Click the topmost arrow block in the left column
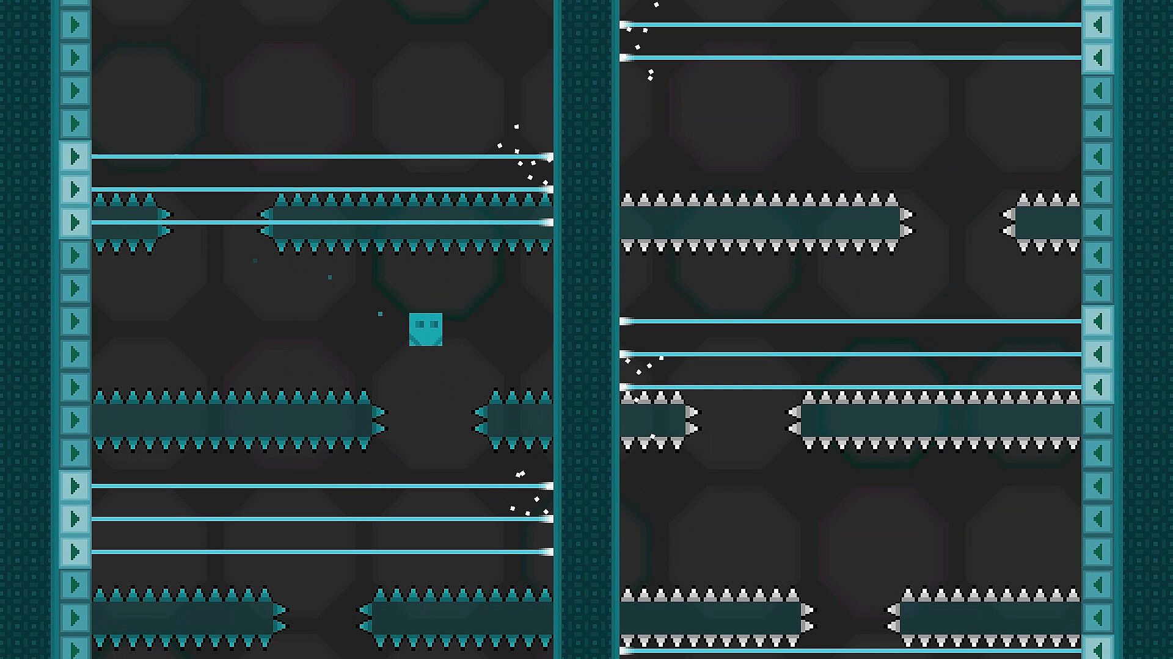 [75, 25]
